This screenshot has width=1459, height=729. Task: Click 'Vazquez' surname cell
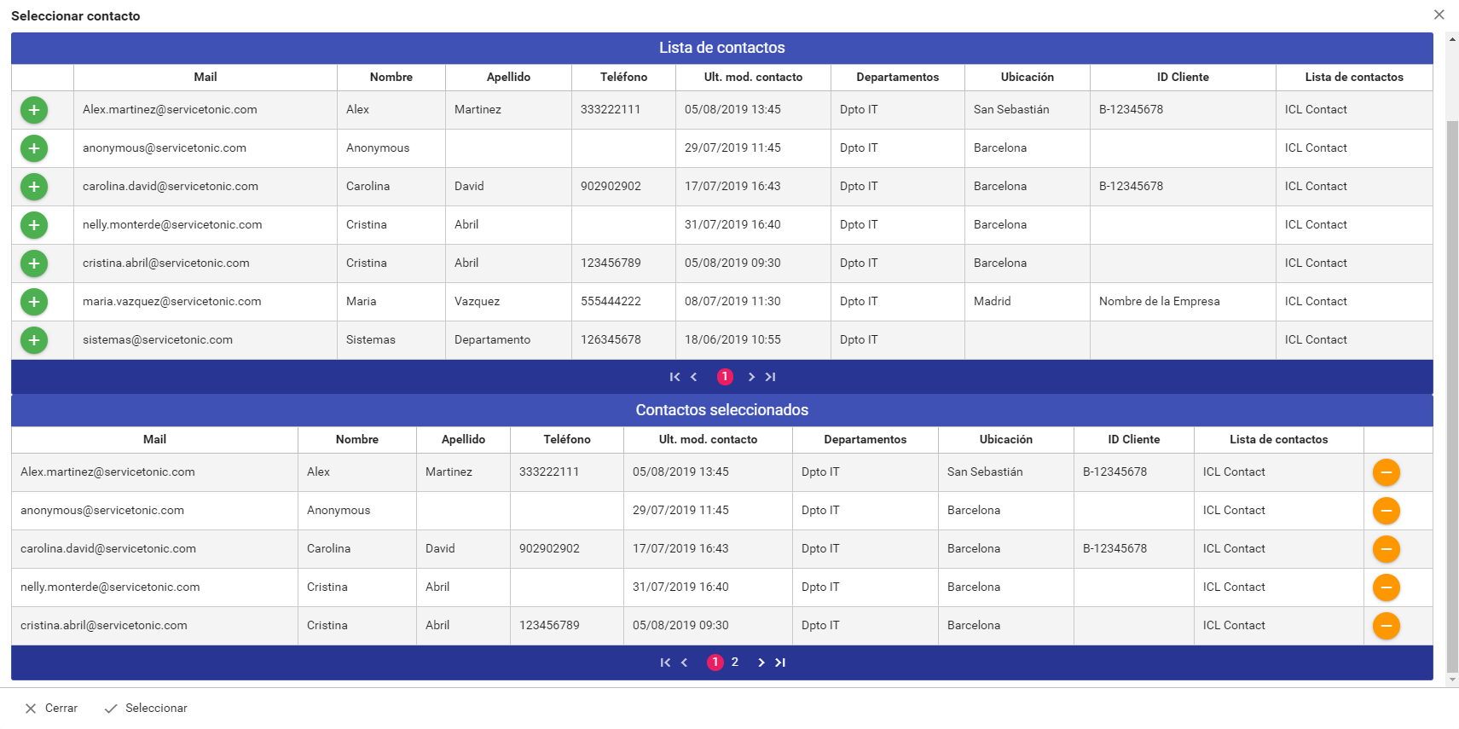click(508, 302)
